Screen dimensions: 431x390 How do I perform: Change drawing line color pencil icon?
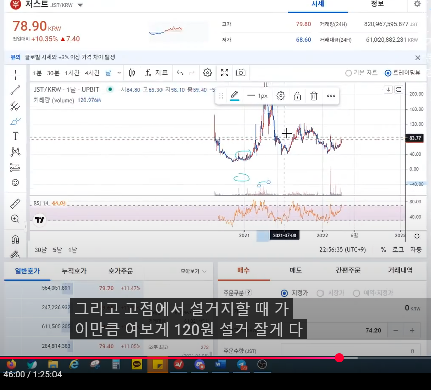tap(235, 96)
